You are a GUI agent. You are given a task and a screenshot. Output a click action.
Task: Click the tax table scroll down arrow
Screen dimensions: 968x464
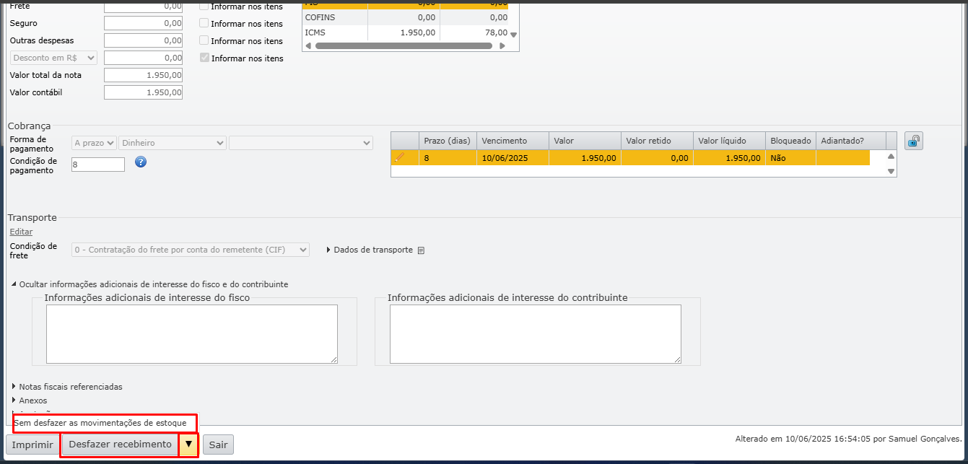click(x=514, y=35)
